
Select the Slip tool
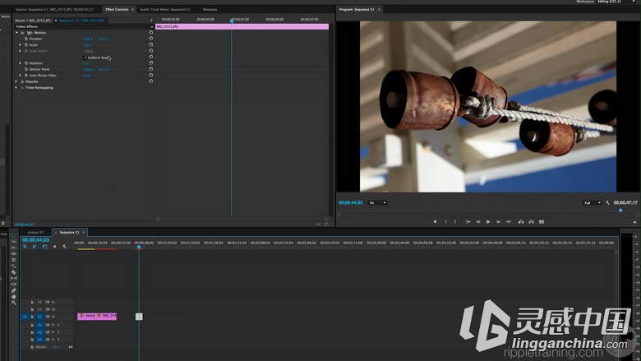click(x=13, y=279)
